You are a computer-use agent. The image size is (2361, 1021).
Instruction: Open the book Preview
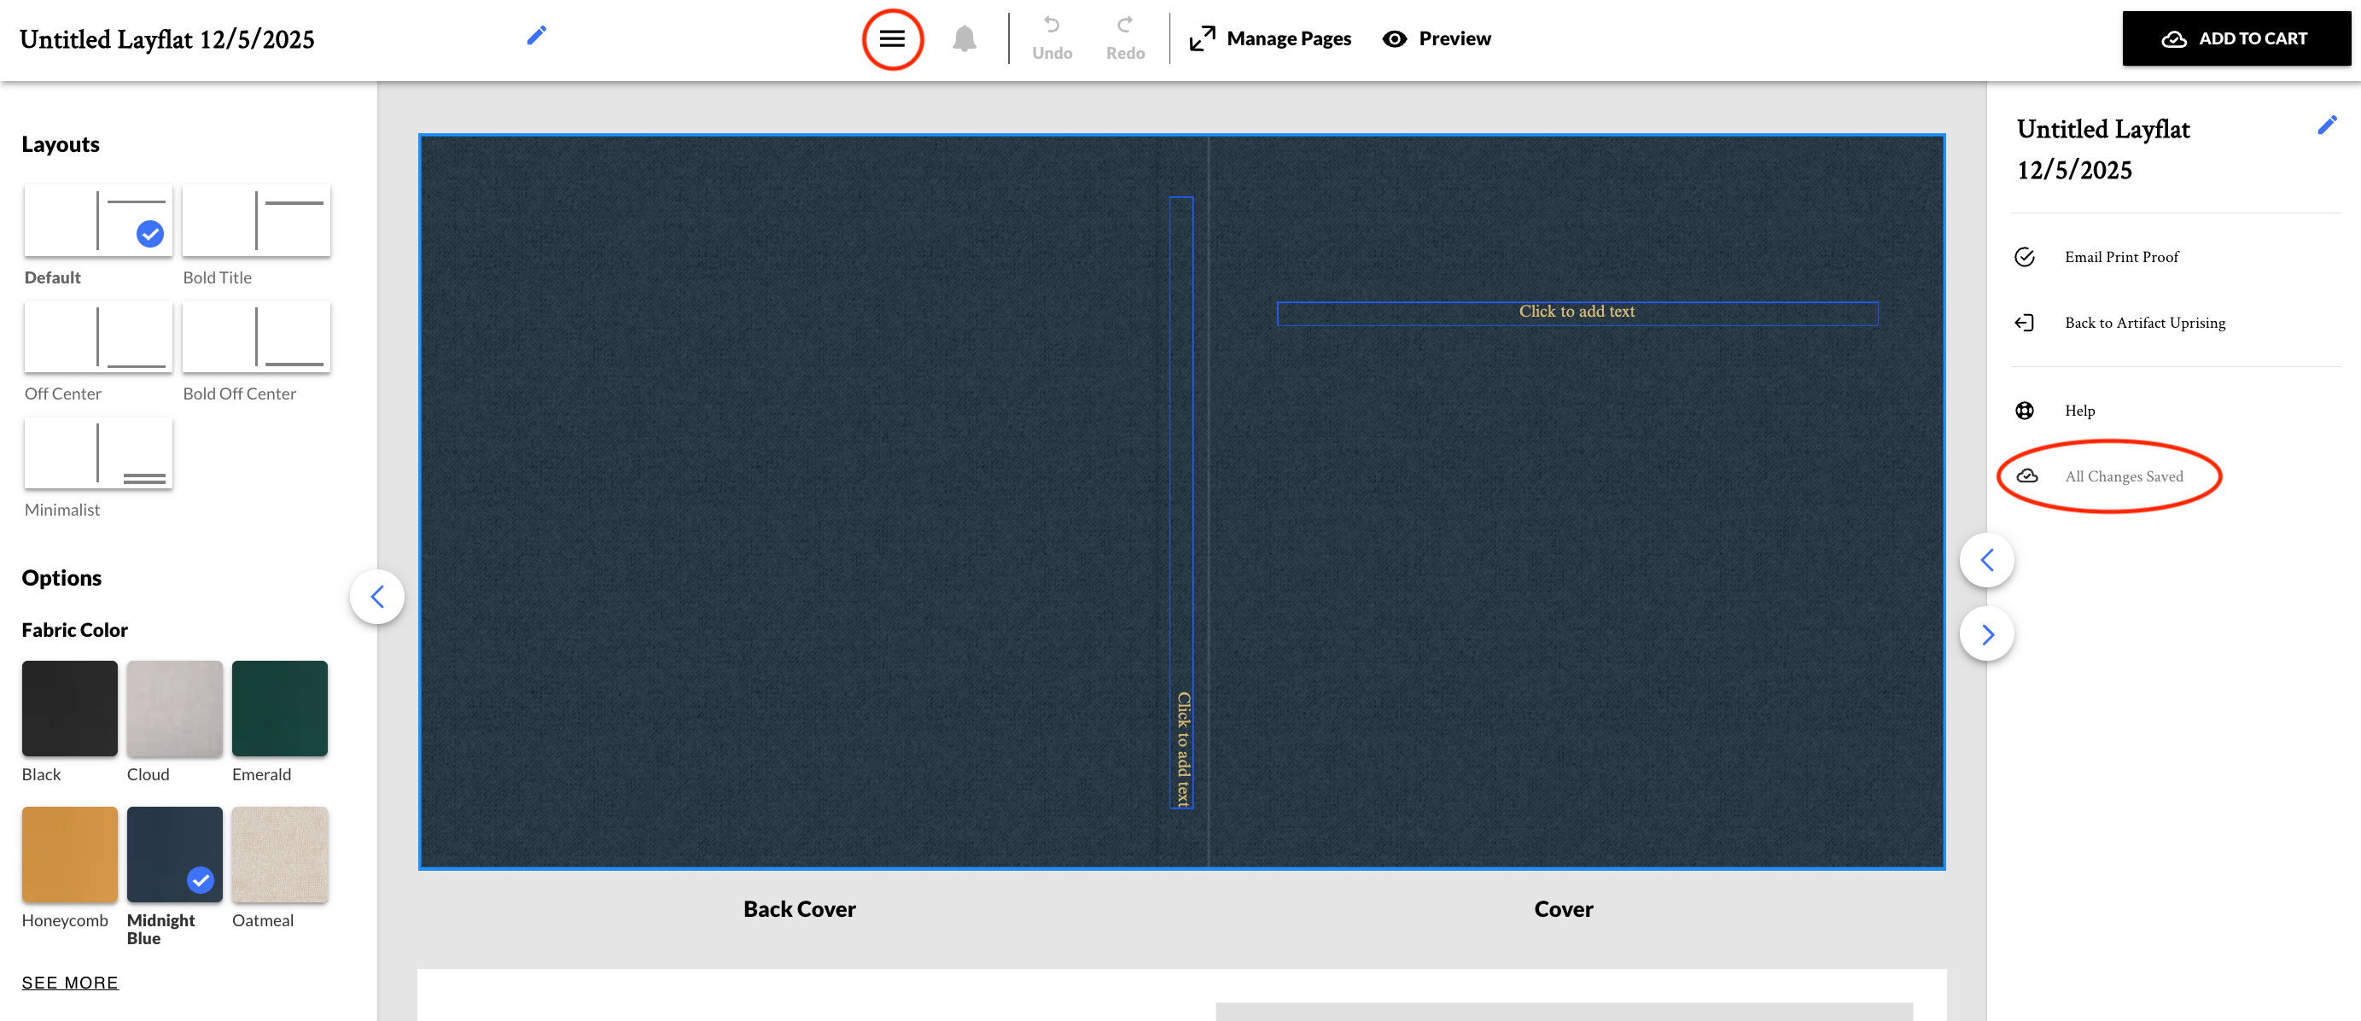tap(1437, 38)
